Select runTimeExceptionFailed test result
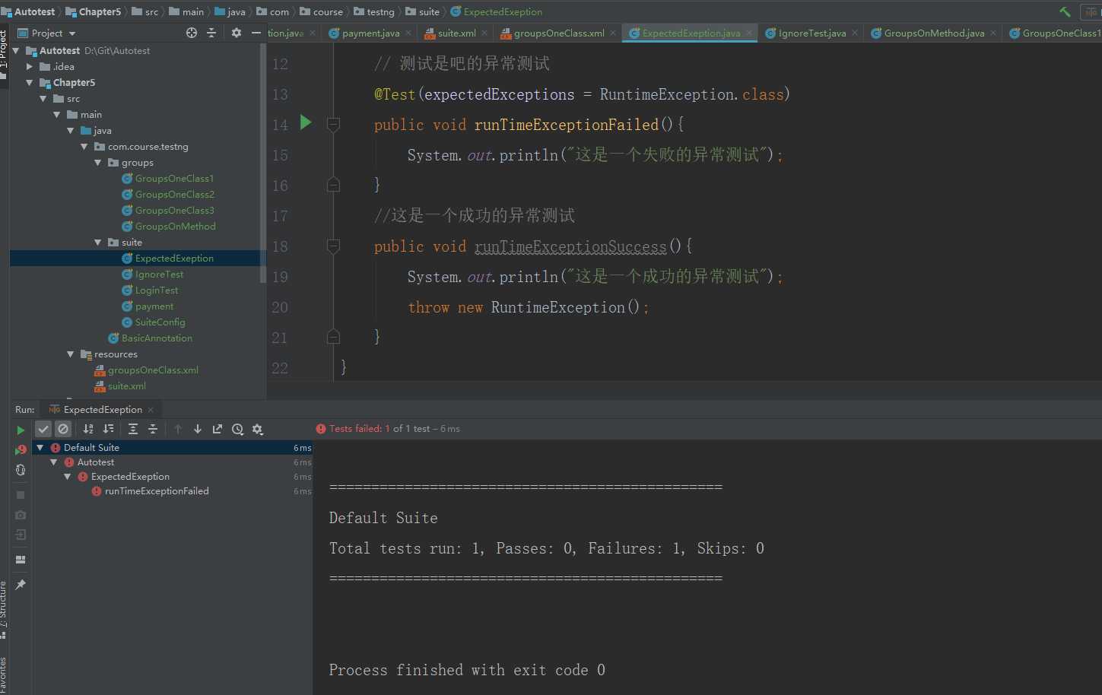This screenshot has width=1102, height=695. tap(157, 491)
